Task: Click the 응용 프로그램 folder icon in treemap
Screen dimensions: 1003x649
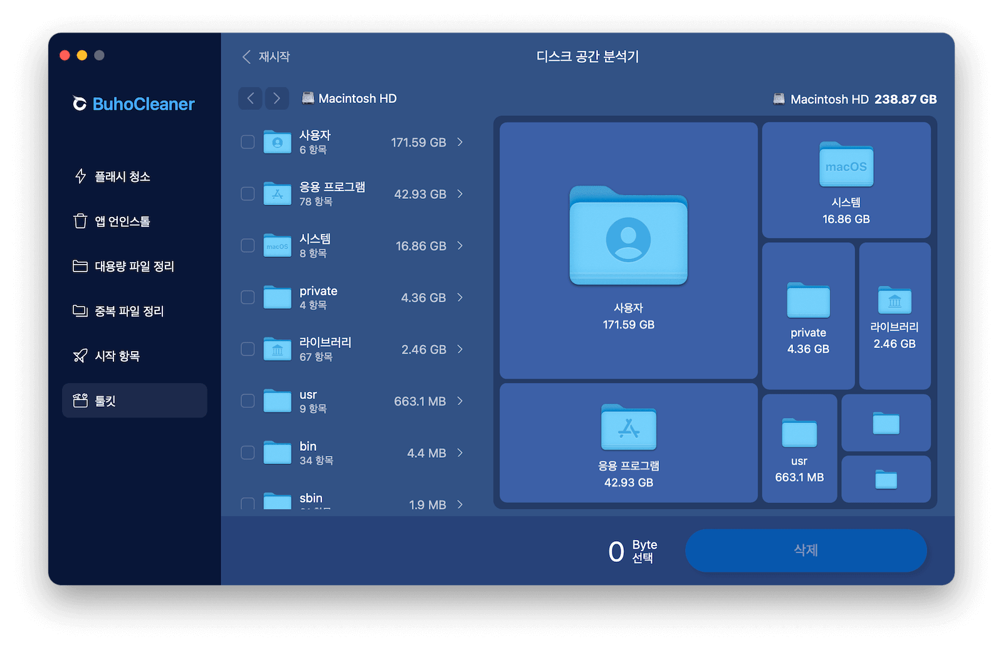Action: [x=629, y=427]
